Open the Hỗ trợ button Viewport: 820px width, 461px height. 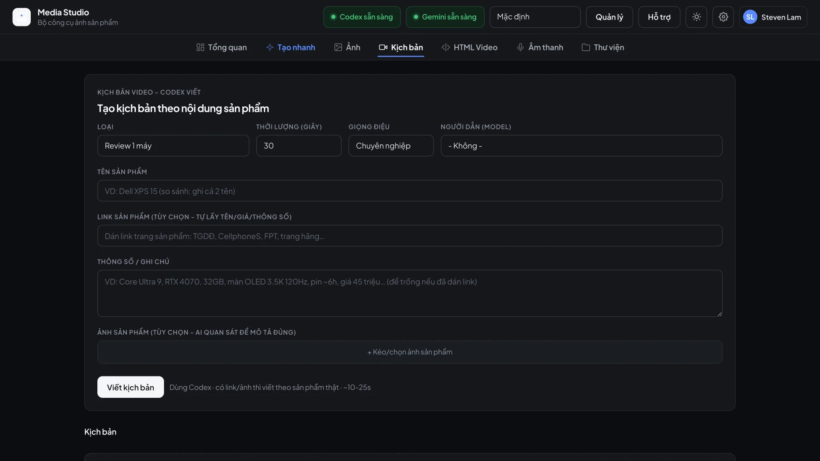pos(659,17)
